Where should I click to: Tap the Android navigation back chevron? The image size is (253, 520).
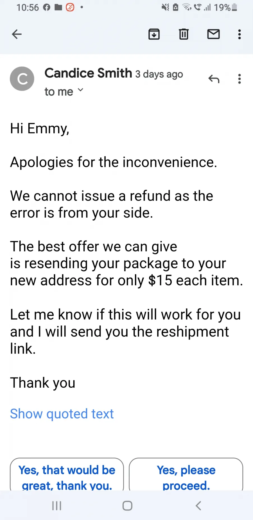tap(198, 506)
